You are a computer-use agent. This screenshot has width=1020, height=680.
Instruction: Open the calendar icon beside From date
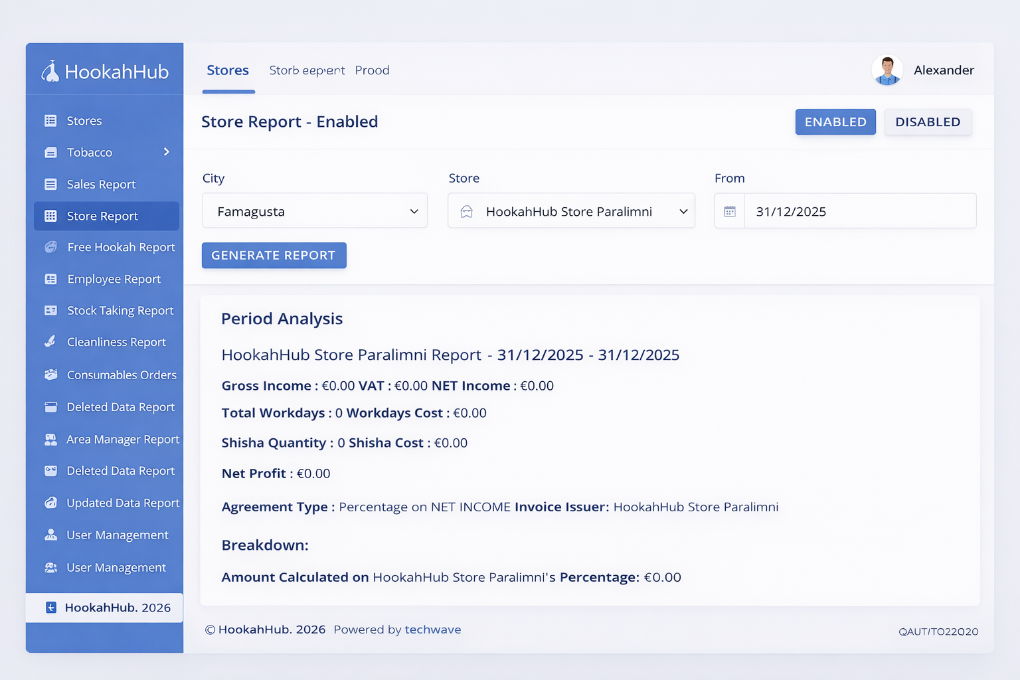[730, 211]
